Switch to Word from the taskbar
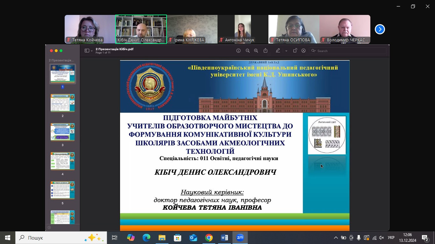Viewport: 435px width, 244px height. pyautogui.click(x=224, y=238)
